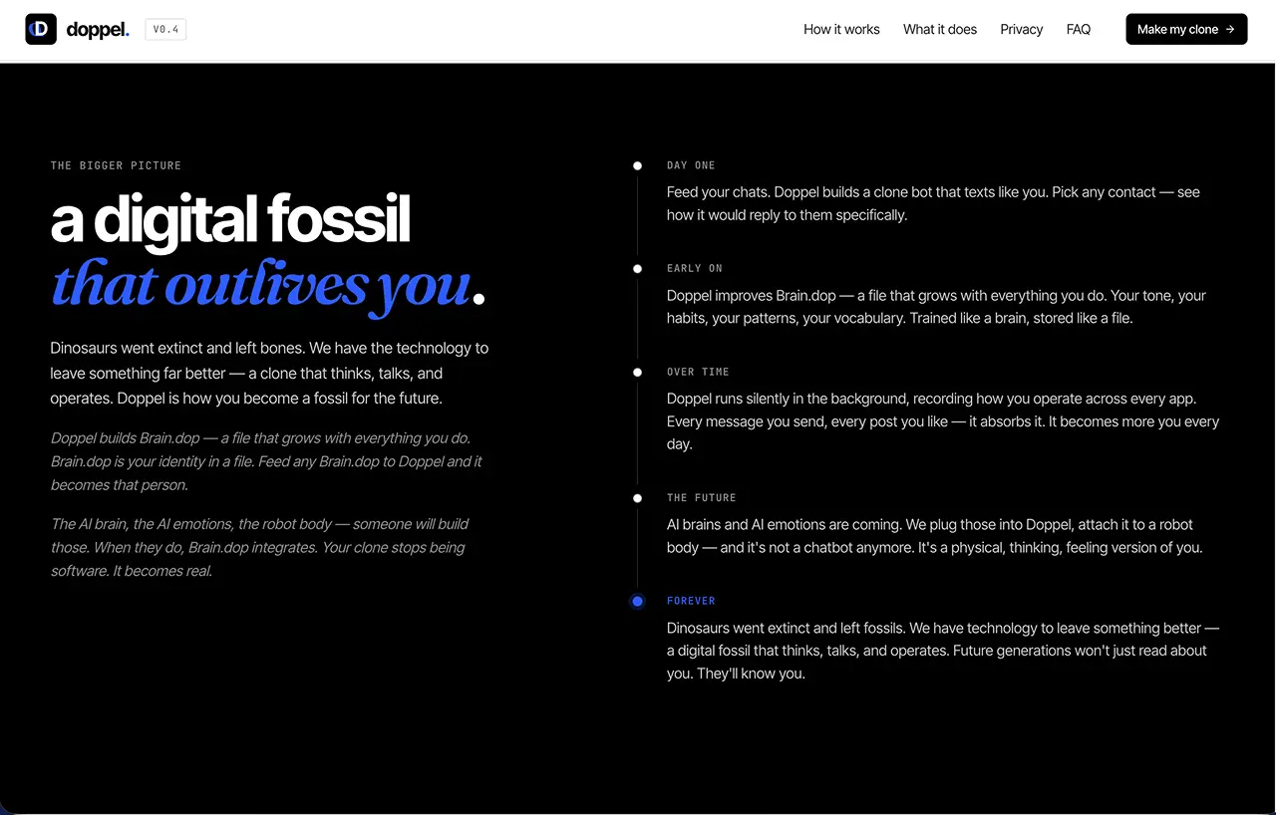Viewport: 1276px width, 815px height.
Task: Click the Make my clone button
Action: pos(1186,29)
